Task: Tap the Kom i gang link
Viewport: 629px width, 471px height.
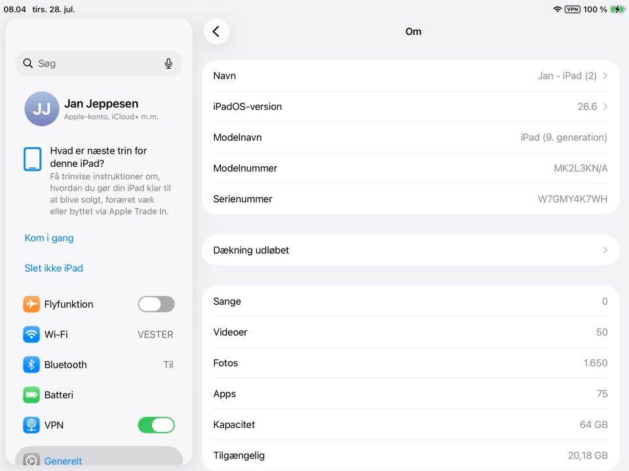Action: [x=49, y=238]
